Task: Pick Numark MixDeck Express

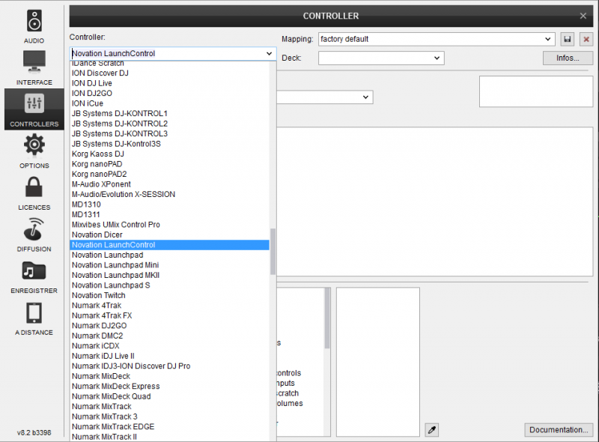Action: (170, 386)
